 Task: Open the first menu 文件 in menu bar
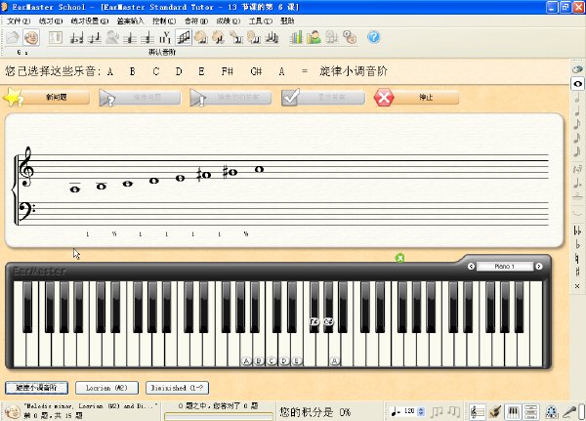coord(19,21)
